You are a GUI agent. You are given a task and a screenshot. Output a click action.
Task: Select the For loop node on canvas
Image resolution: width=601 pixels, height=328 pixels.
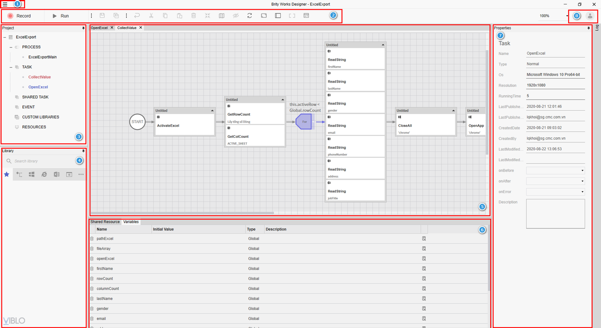point(304,121)
